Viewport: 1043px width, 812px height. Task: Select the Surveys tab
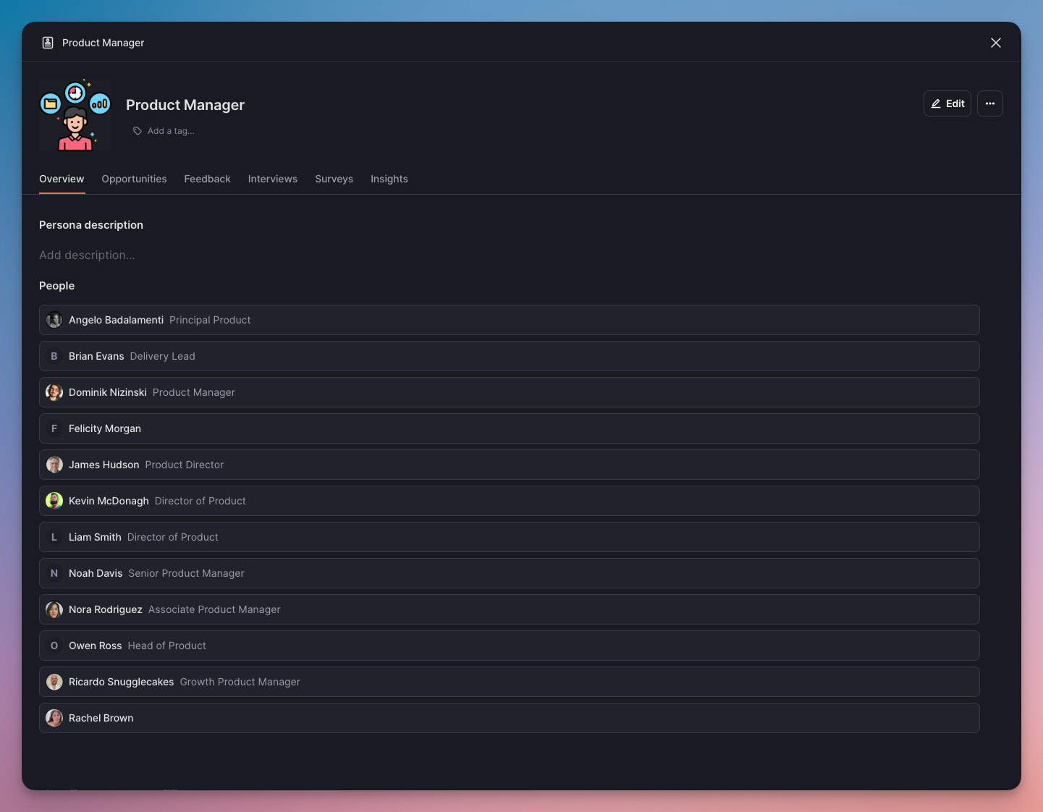pyautogui.click(x=334, y=179)
